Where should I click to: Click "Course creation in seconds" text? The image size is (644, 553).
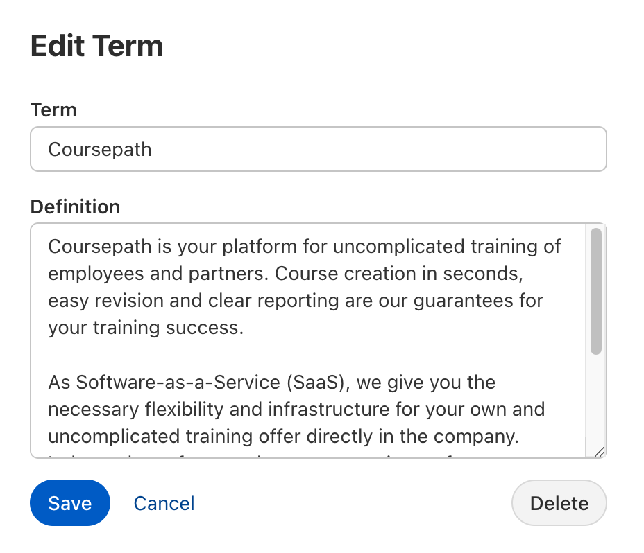[398, 273]
